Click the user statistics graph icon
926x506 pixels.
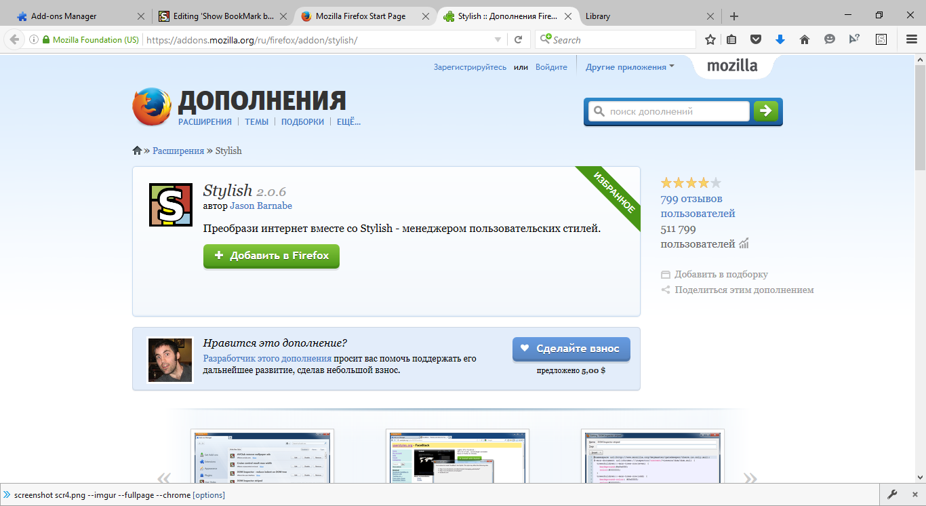tap(743, 243)
